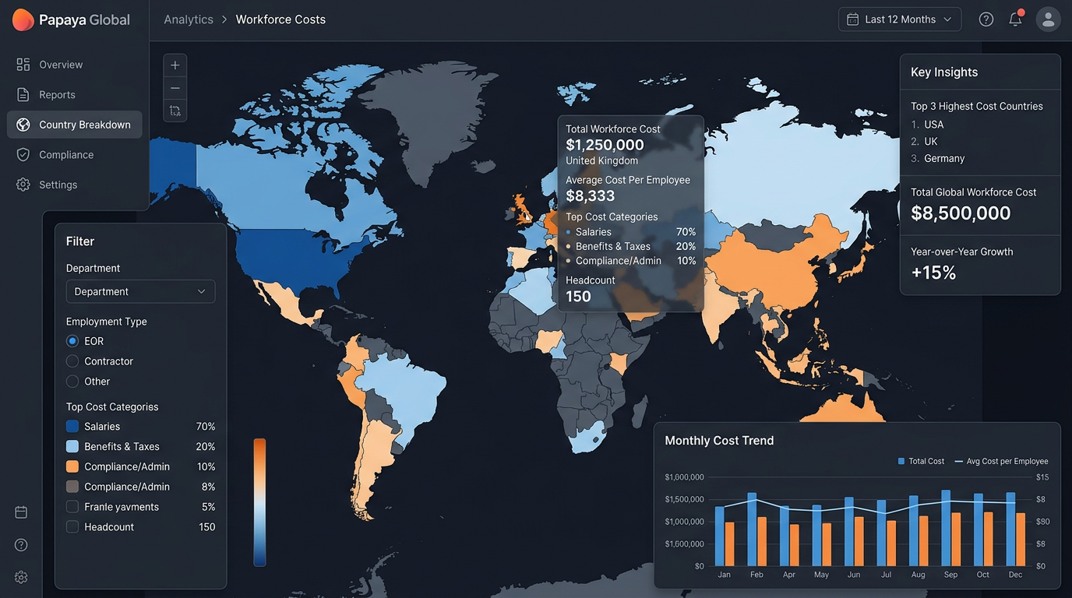Screen dimensions: 1072x598
Task: Click the gear icon at the sidebar bottom
Action: point(21,577)
